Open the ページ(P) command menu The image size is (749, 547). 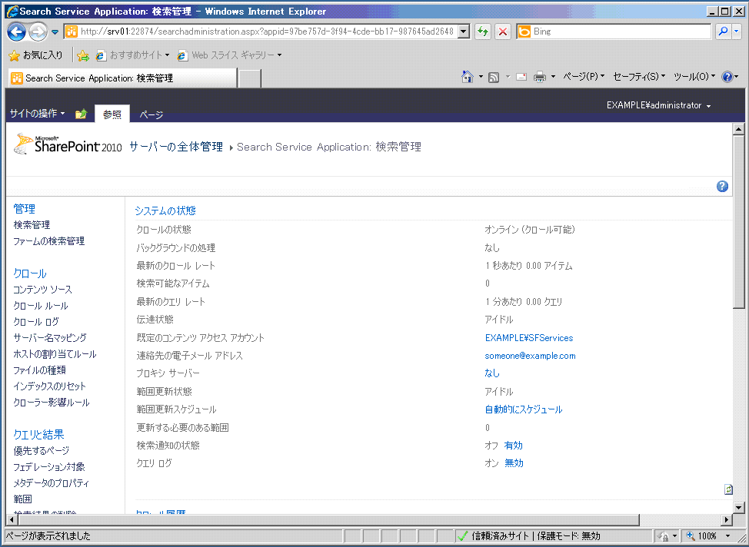[584, 76]
